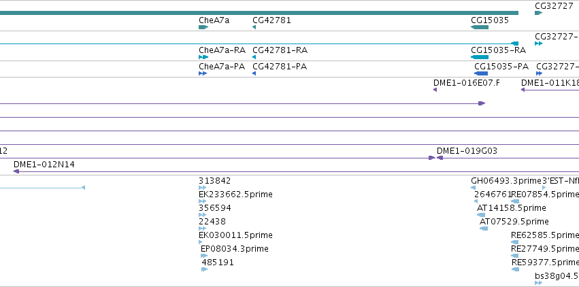Viewport: 579px width, 287px height.
Task: Select EST 485191
Action: (x=205, y=269)
